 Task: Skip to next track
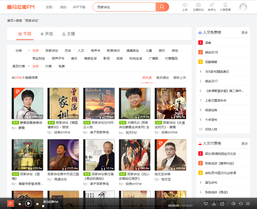37,204
